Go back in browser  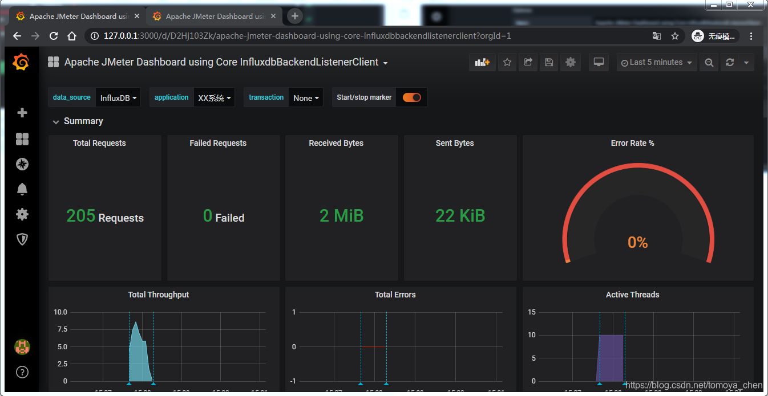pyautogui.click(x=17, y=35)
